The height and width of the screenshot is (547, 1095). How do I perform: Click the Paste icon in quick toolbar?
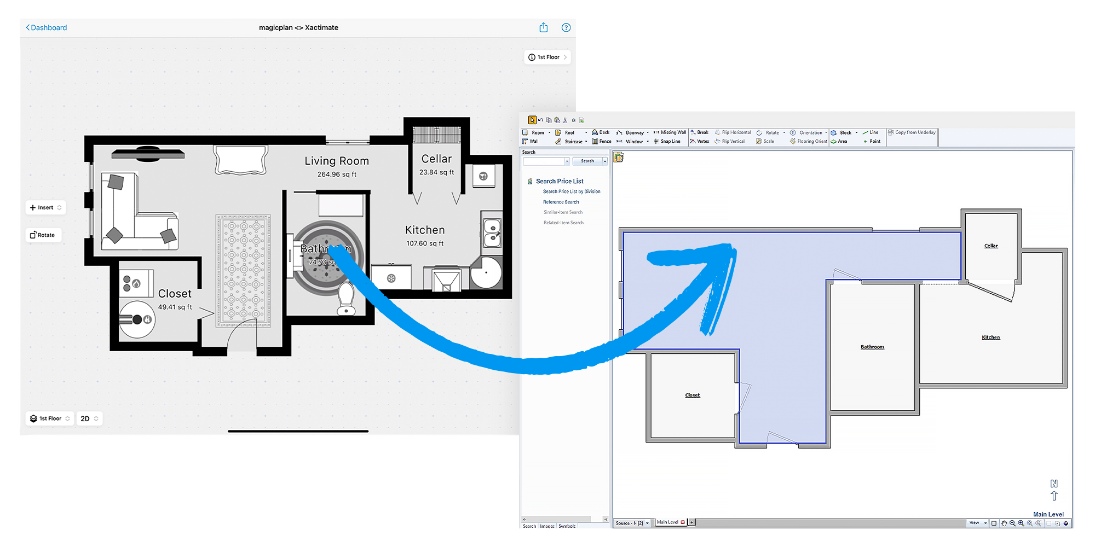pyautogui.click(x=557, y=120)
